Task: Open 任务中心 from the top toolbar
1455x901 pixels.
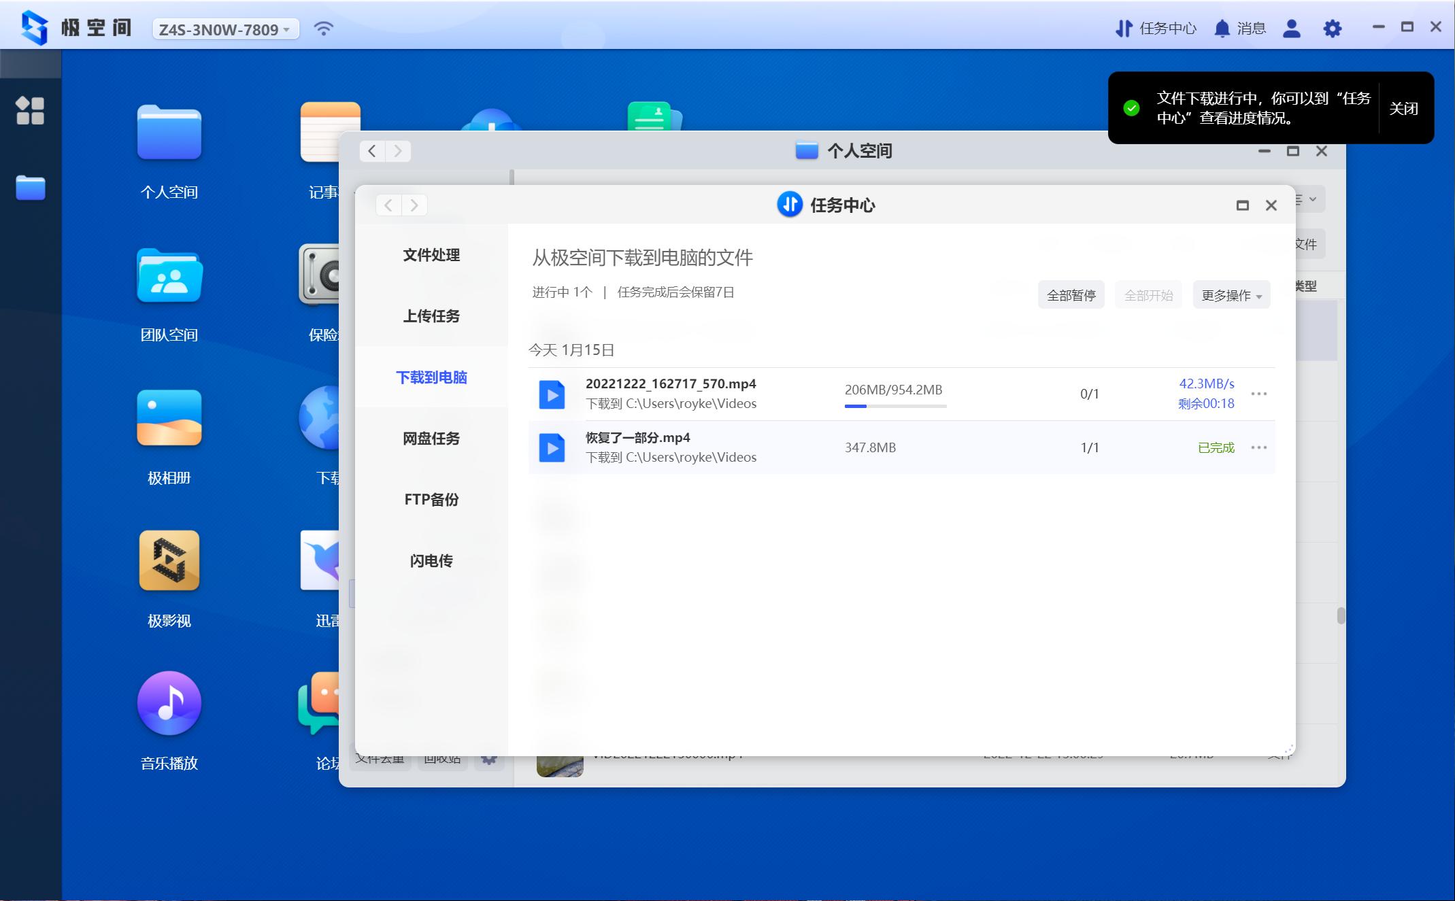Action: (x=1158, y=29)
